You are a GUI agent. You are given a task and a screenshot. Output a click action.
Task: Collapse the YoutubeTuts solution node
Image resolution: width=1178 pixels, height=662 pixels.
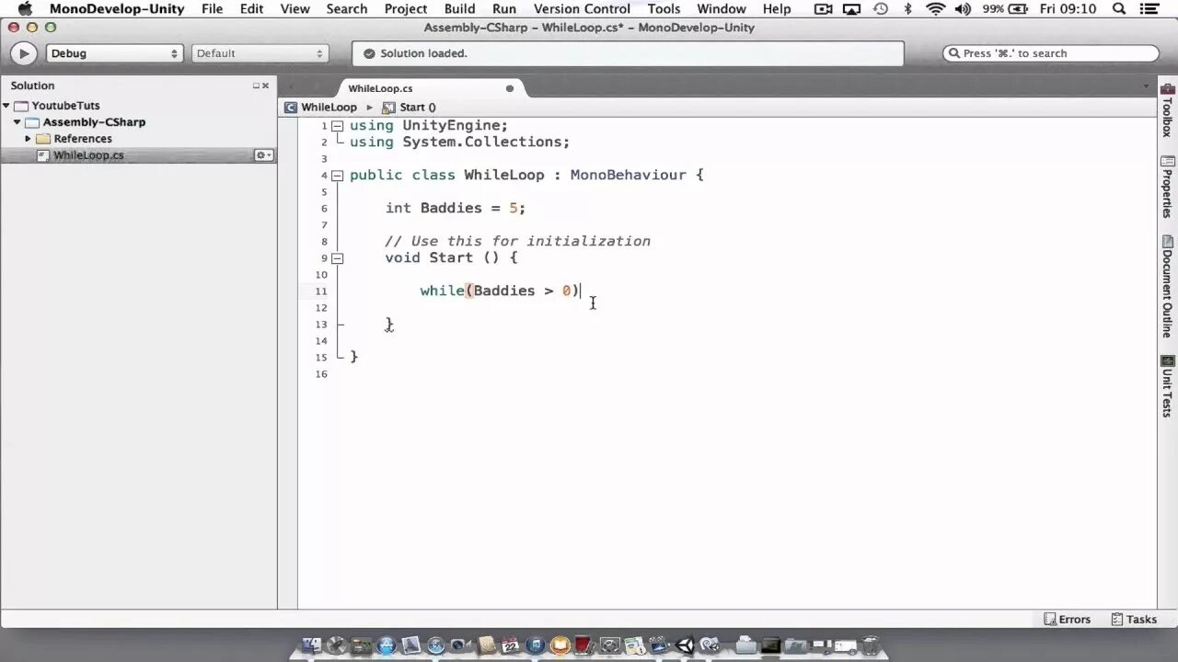pos(6,106)
